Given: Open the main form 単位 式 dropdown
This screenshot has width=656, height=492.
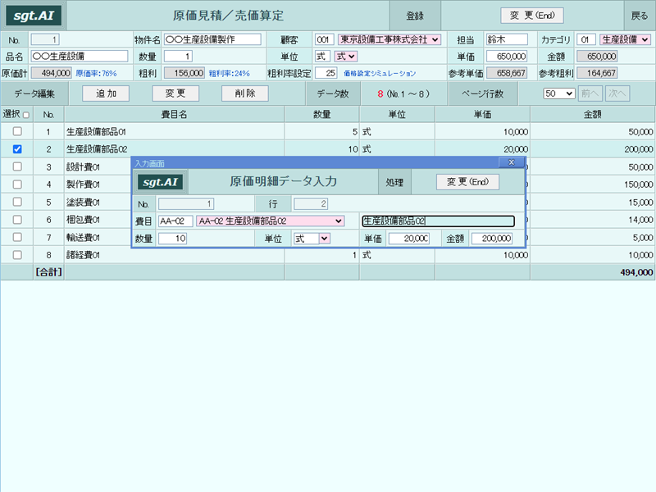Looking at the screenshot, I should pos(345,56).
